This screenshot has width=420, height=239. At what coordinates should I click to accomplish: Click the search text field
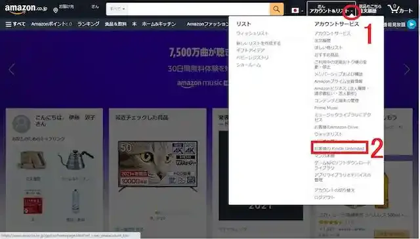coord(198,9)
